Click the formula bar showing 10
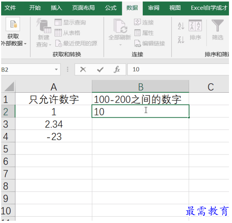 click(x=178, y=69)
